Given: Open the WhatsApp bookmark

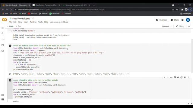Looking at the screenshot, I should [x=54, y=13].
